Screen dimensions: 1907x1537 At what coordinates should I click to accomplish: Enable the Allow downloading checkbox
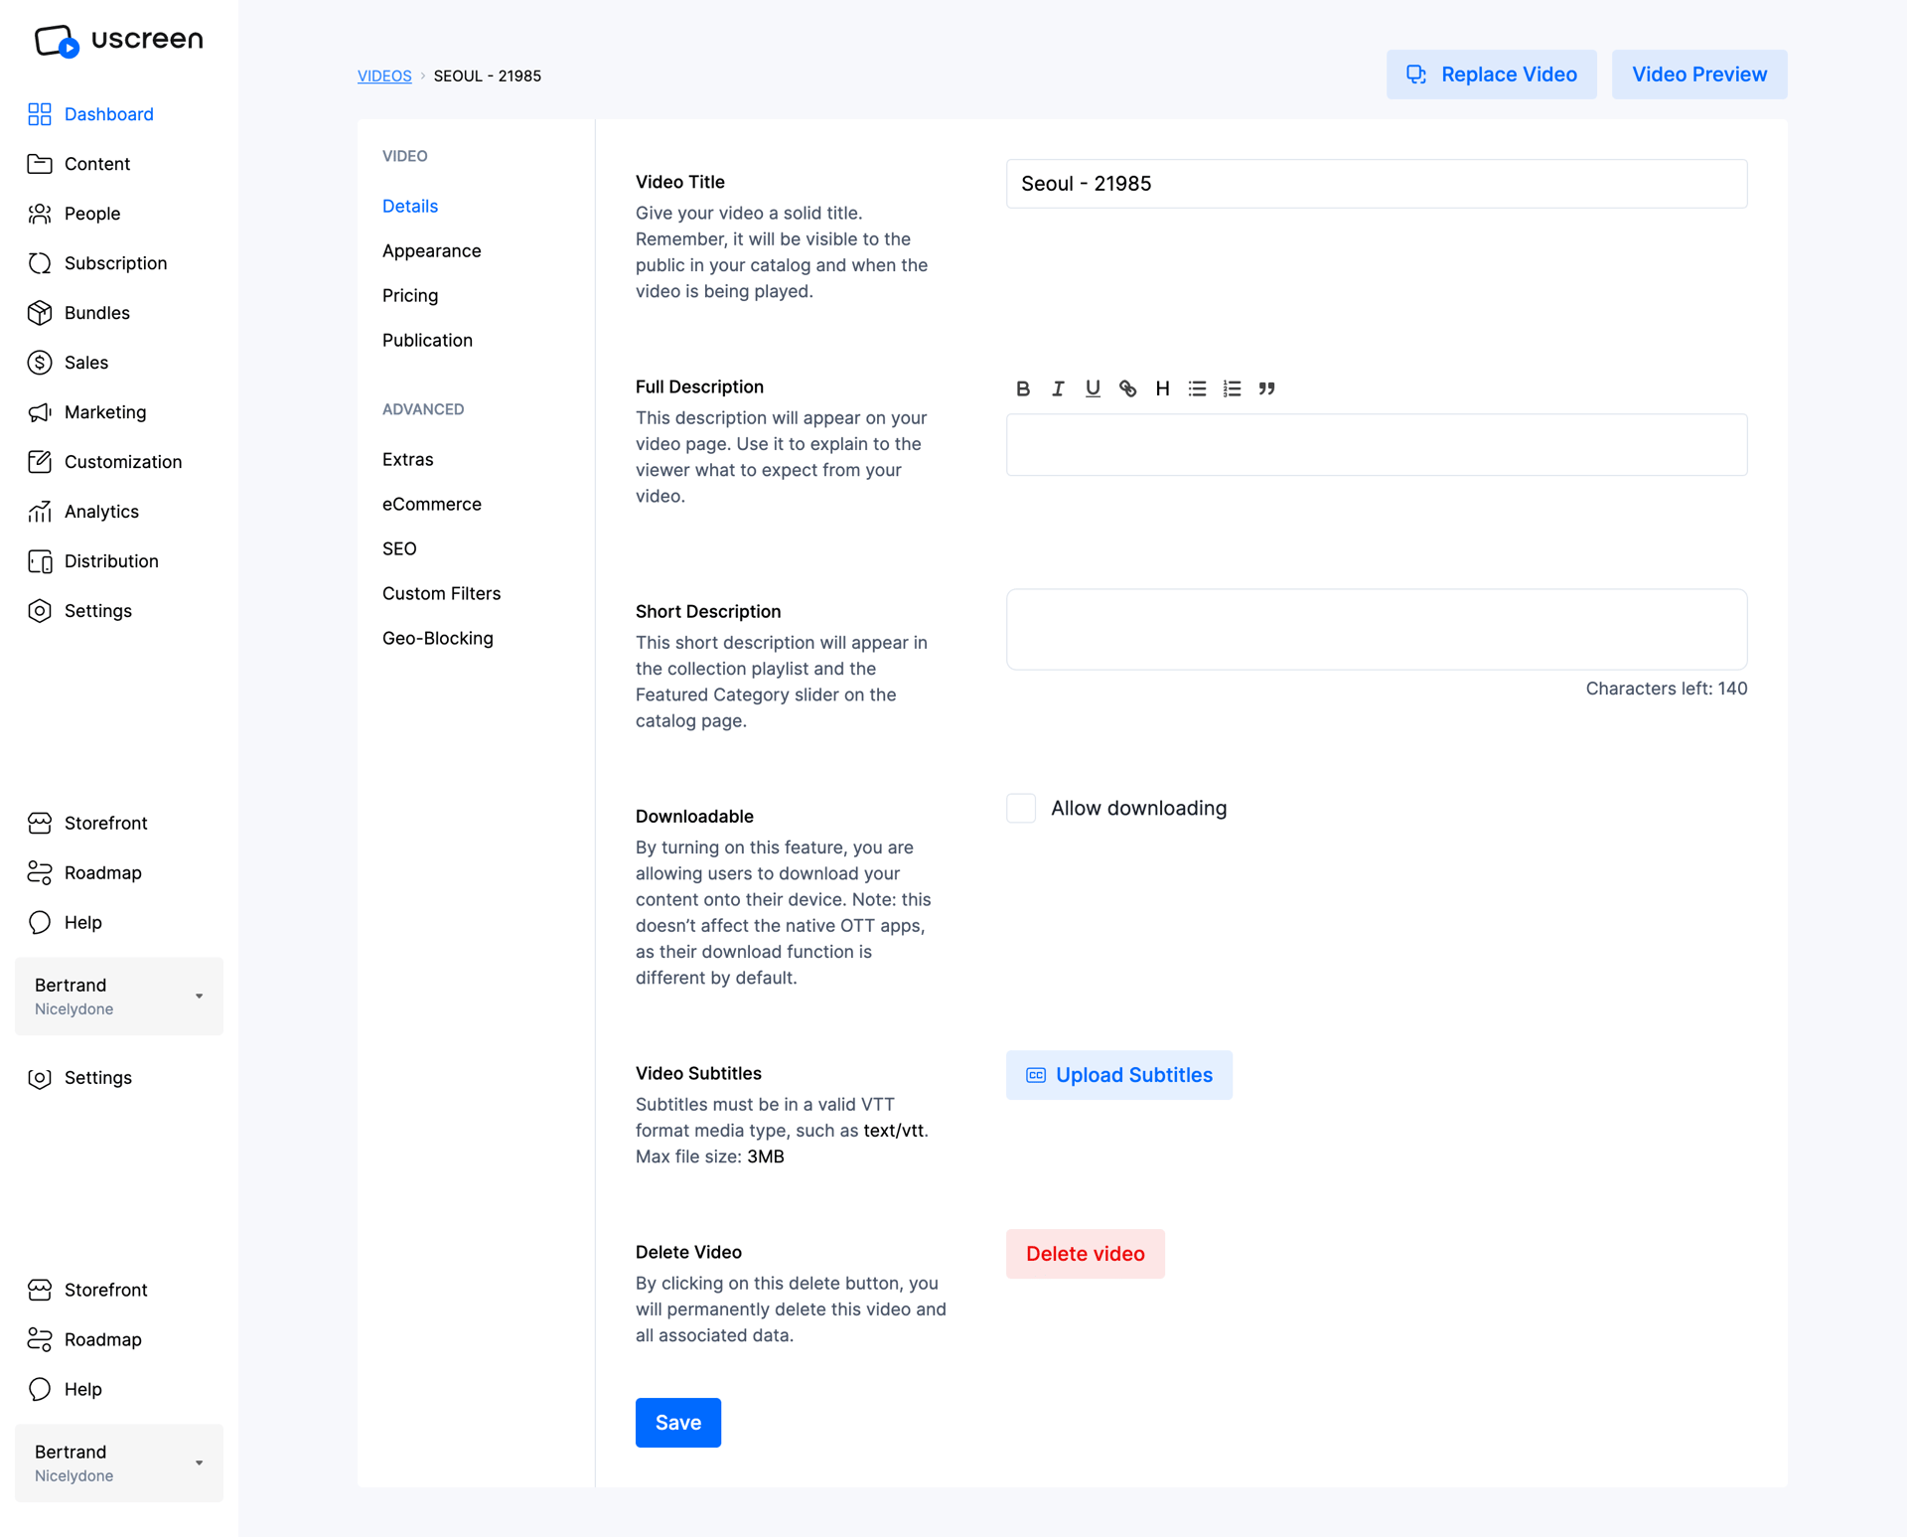[1020, 808]
